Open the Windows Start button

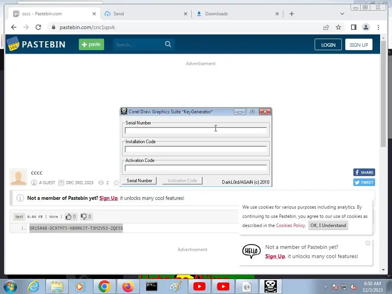point(10,286)
